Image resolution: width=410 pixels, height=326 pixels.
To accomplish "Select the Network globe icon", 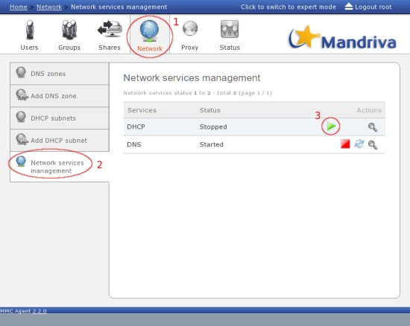I will (x=149, y=31).
